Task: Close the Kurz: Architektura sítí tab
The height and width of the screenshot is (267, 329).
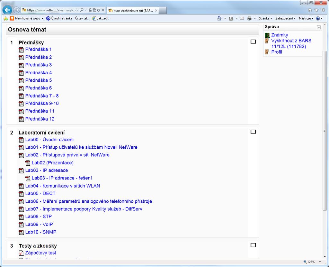Action: (x=156, y=11)
